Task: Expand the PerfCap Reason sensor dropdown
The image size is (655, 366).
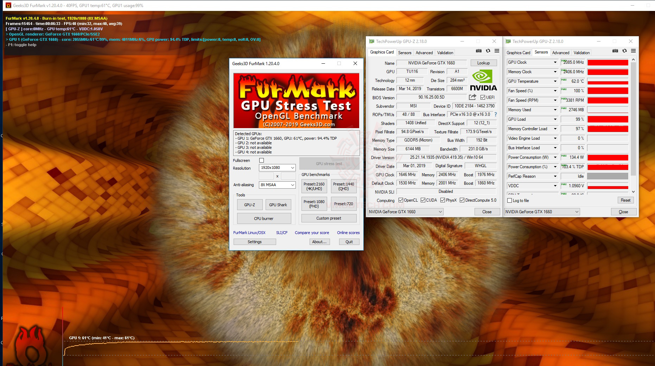Action: (555, 176)
